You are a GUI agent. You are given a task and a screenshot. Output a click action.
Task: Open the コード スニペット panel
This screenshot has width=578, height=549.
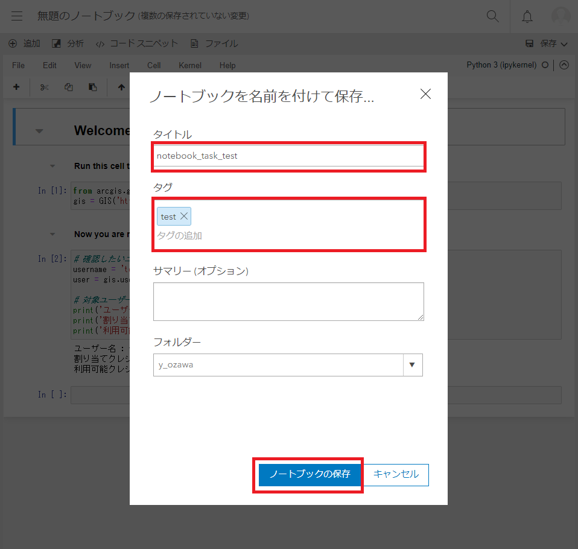point(137,43)
